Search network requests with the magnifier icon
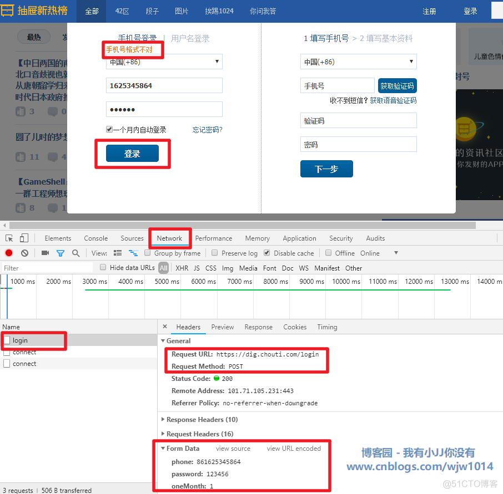Screen dimensions: 503x494 [74, 252]
